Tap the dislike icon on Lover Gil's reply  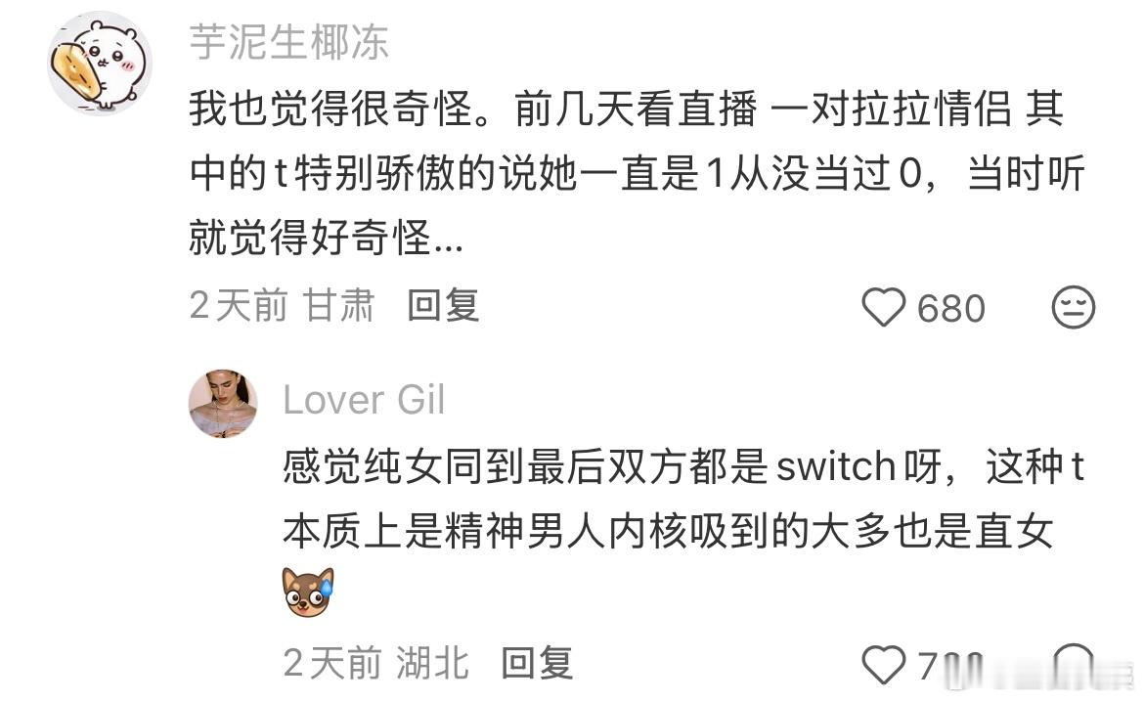[x=1074, y=663]
